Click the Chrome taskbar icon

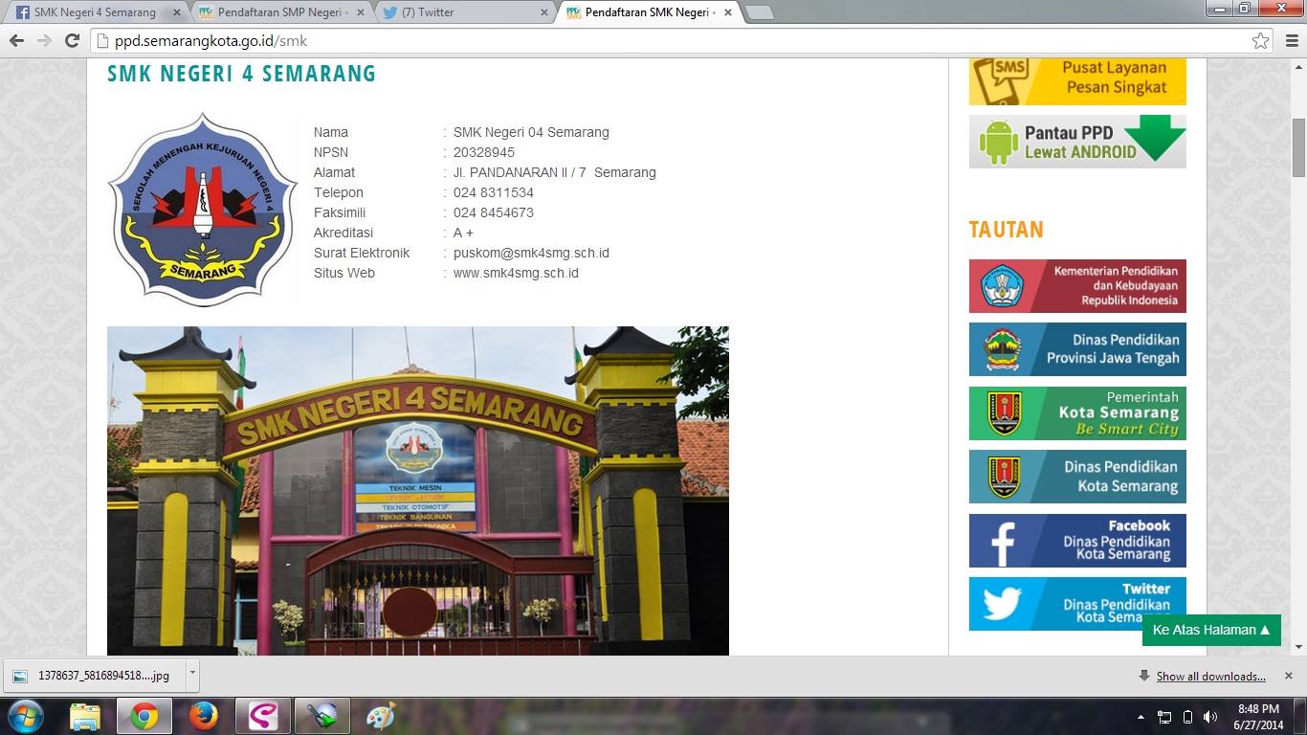tap(144, 716)
